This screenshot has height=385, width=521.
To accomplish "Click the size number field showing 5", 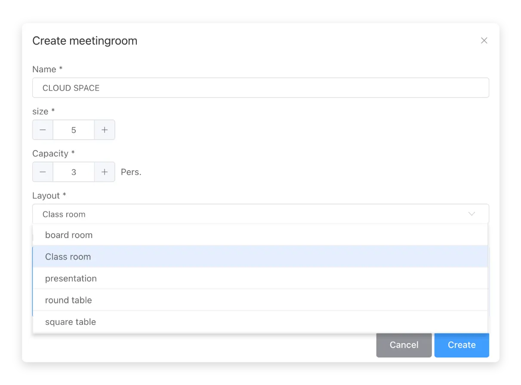I will pos(74,130).
